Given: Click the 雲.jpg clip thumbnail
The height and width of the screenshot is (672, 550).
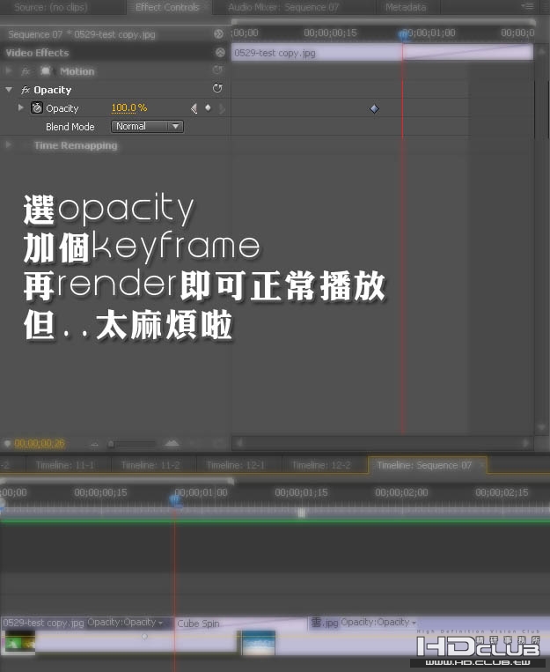Looking at the screenshot, I should [259, 642].
